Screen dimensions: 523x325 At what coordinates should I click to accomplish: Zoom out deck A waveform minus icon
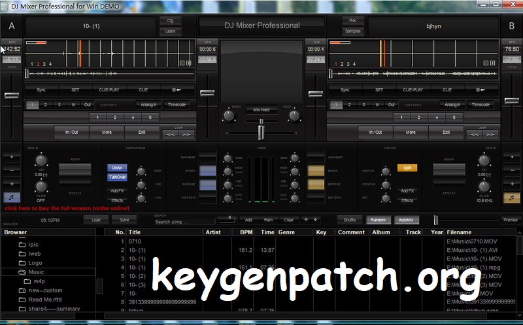coord(182,63)
